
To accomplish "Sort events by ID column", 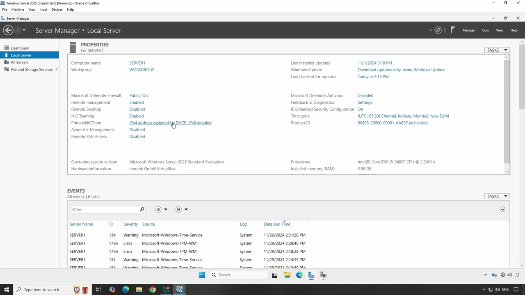I will 111,224.
